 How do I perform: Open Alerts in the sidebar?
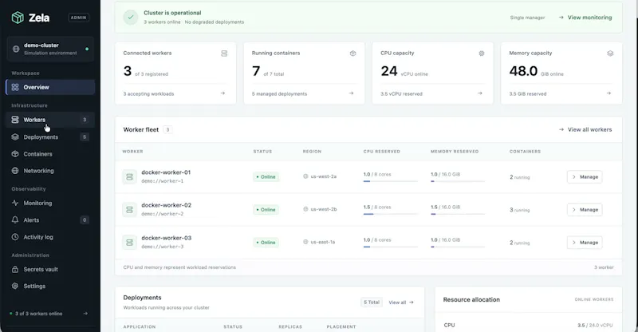coord(50,220)
